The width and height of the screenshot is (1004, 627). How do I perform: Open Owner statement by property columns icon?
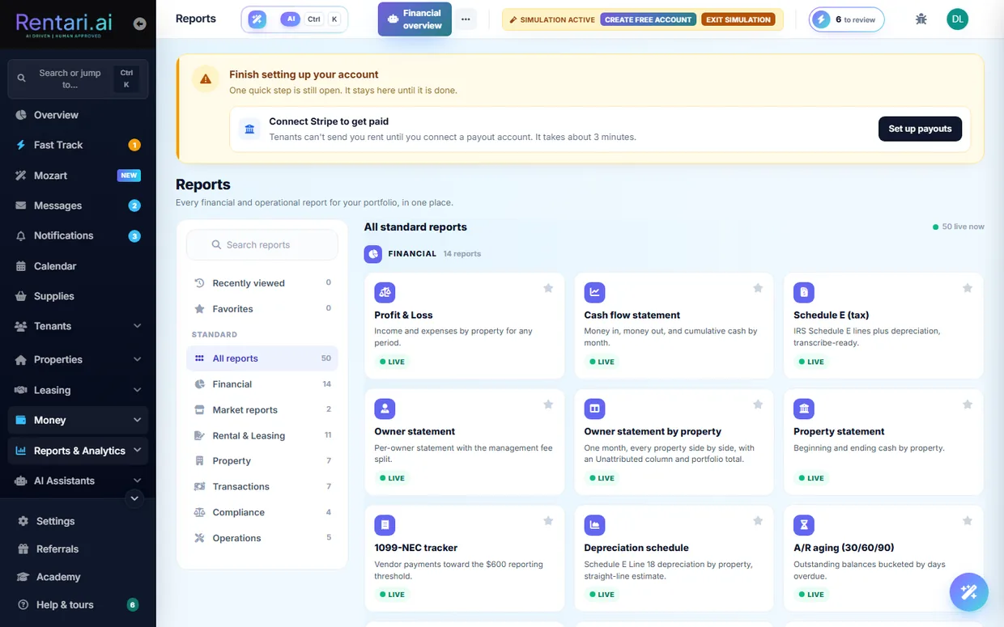coord(594,409)
